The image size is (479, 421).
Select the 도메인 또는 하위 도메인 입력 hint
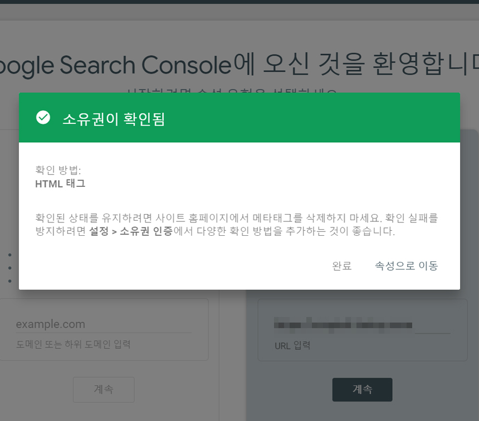pos(74,344)
